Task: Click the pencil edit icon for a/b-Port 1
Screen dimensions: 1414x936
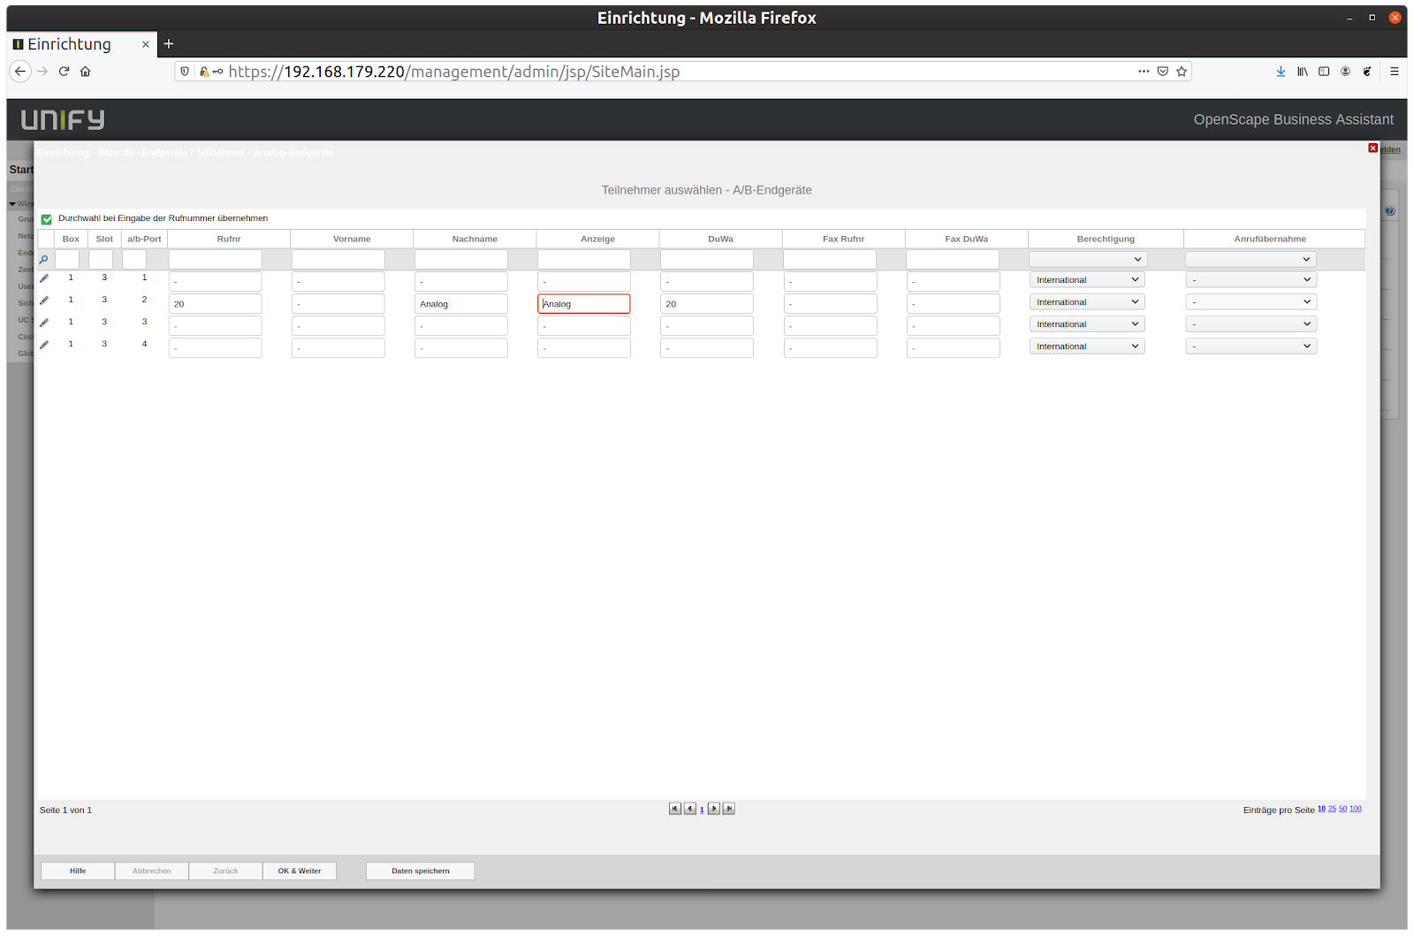Action: pyautogui.click(x=44, y=278)
